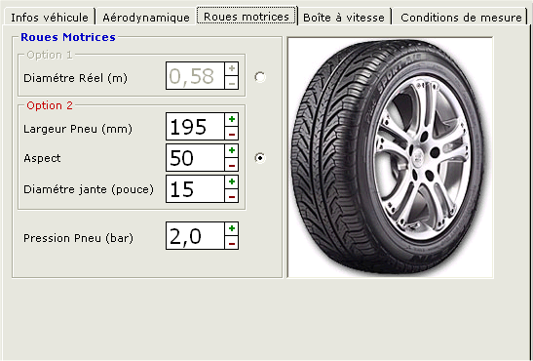Open the Infos véhicule tab
Image resolution: width=533 pixels, height=361 pixels.
[x=50, y=18]
